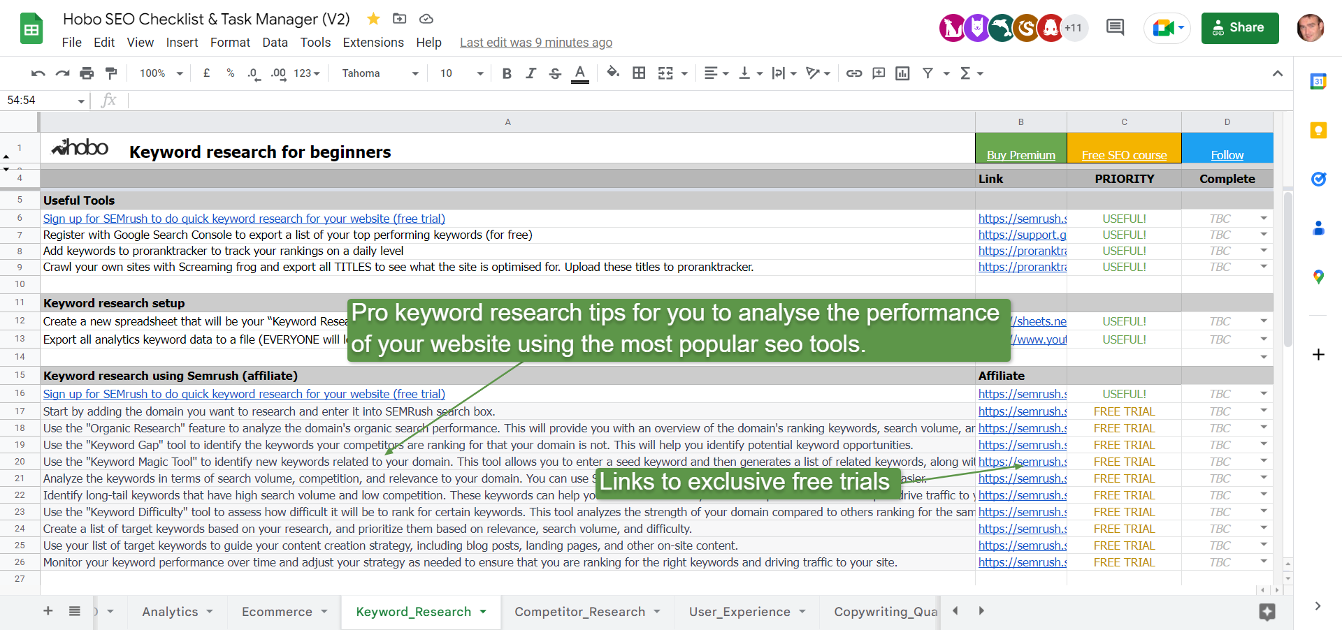Open Google Keep side panel
The image size is (1342, 630).
pos(1318,130)
